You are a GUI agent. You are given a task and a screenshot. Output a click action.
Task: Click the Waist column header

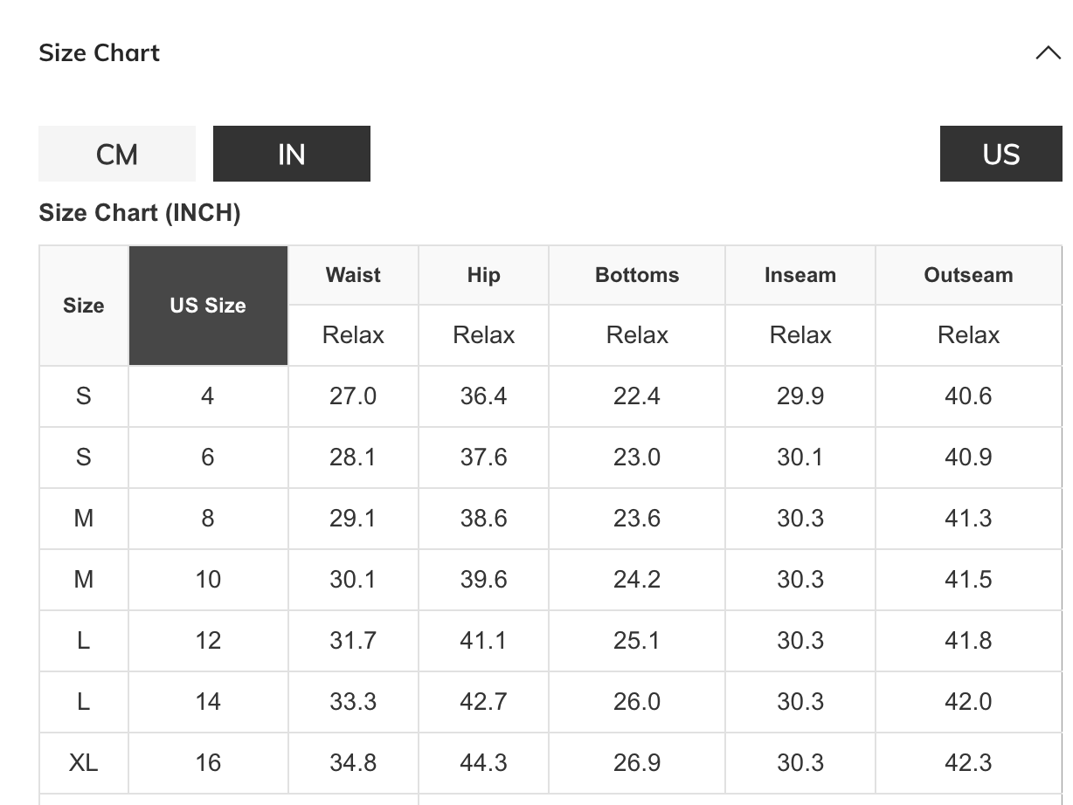click(x=353, y=275)
